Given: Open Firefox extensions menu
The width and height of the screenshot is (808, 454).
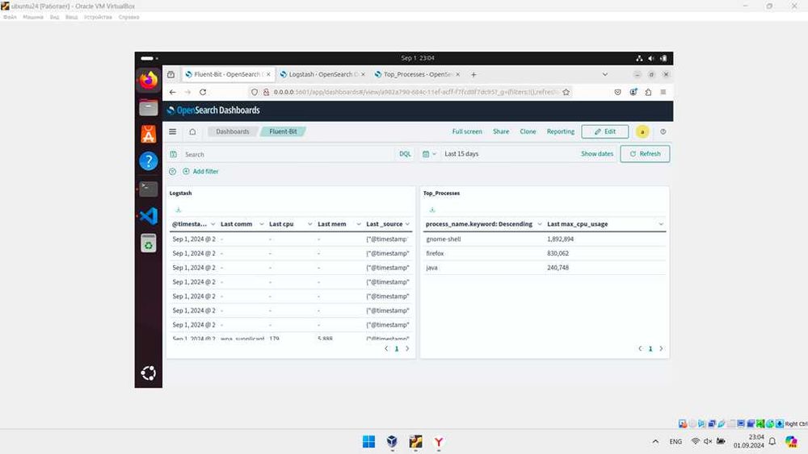Looking at the screenshot, I should pyautogui.click(x=648, y=92).
